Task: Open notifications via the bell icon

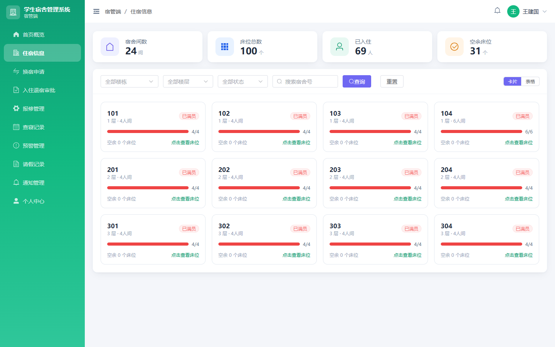Action: (x=497, y=11)
